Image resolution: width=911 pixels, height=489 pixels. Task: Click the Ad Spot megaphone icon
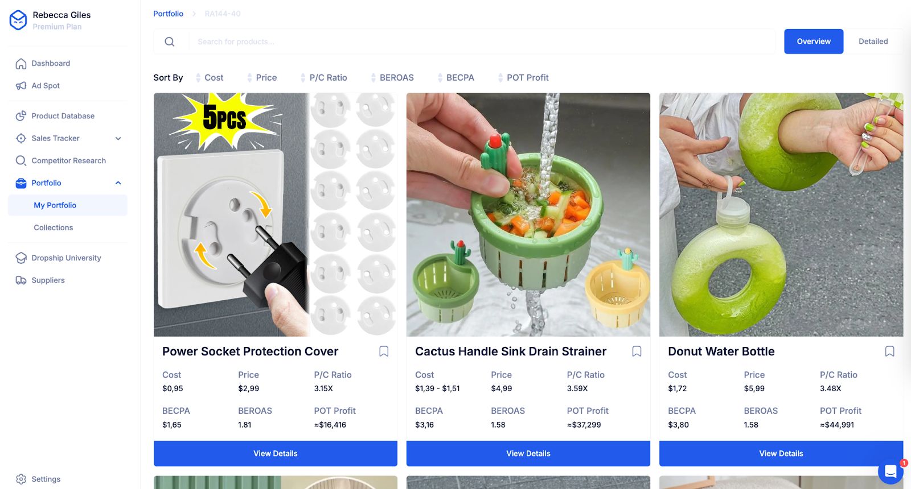(x=21, y=86)
